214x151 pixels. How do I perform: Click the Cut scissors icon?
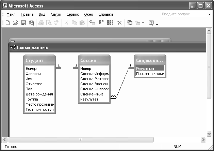click(x=66, y=23)
